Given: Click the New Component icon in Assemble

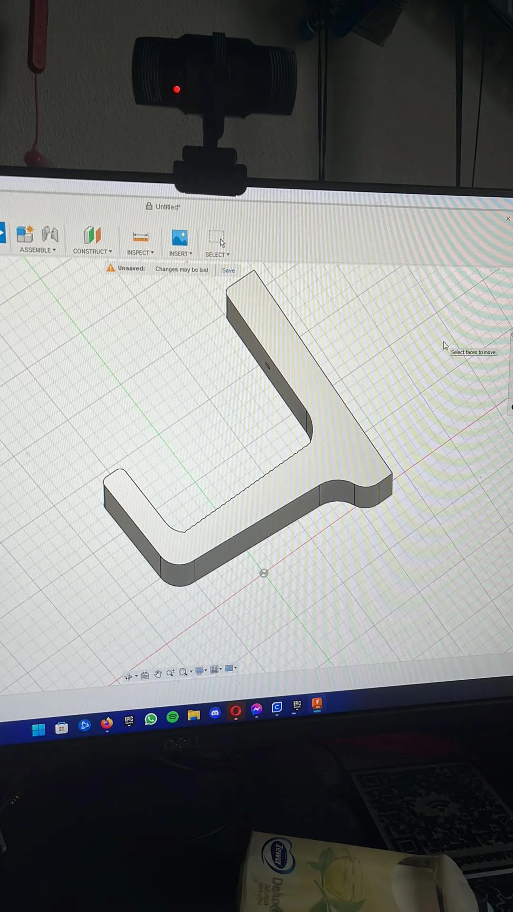Looking at the screenshot, I should (x=25, y=234).
